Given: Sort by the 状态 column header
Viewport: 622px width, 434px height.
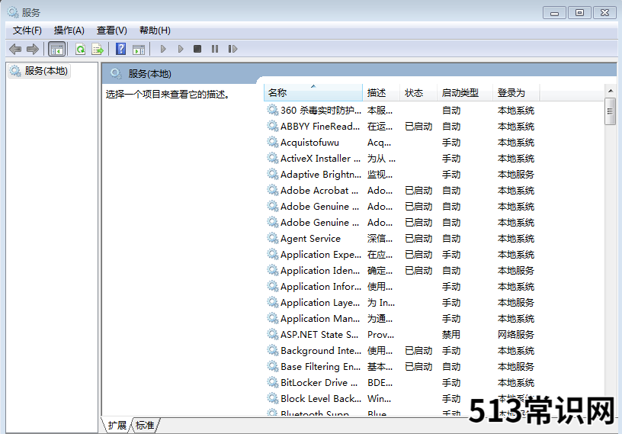Looking at the screenshot, I should point(418,93).
